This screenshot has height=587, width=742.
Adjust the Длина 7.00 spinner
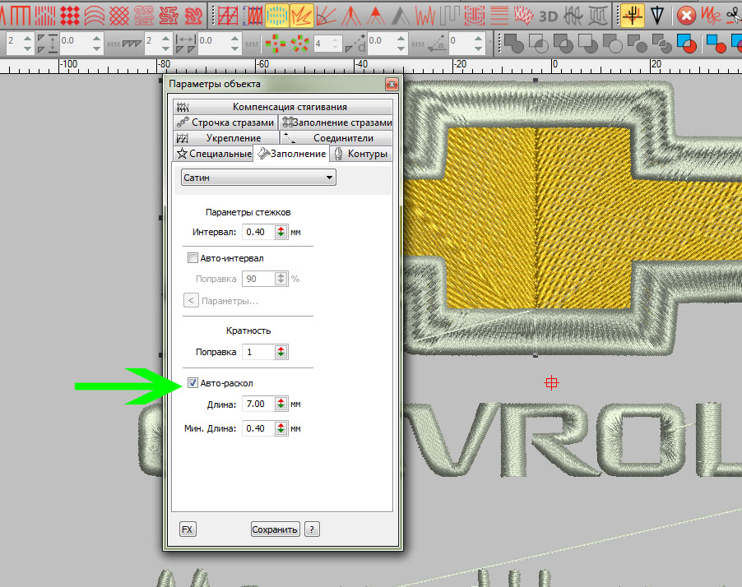281,404
